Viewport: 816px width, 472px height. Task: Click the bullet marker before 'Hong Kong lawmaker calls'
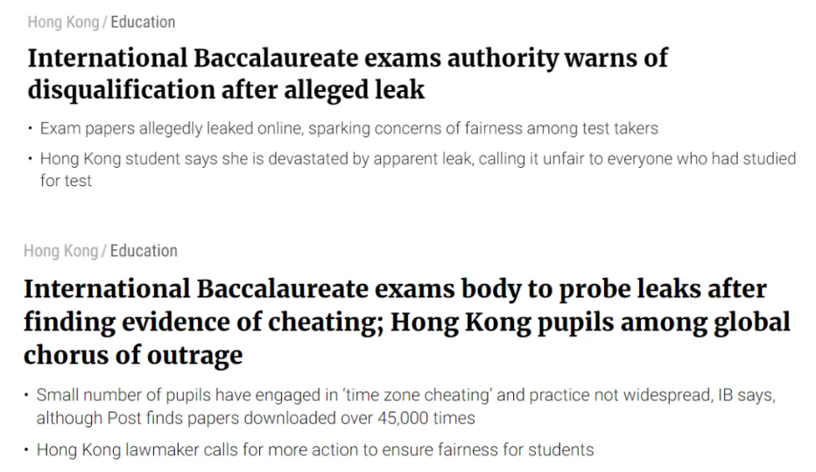[27, 449]
